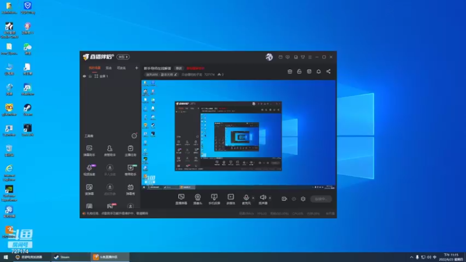
Task: Expand the microphone options arrow
Action: 253,198
